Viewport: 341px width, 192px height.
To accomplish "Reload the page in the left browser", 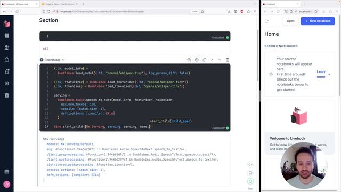I will (17, 11).
